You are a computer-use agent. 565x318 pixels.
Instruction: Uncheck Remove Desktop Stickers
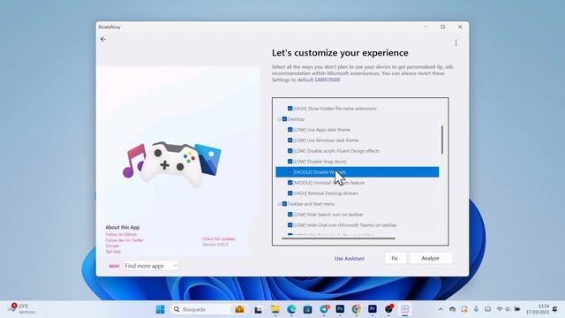pos(290,193)
